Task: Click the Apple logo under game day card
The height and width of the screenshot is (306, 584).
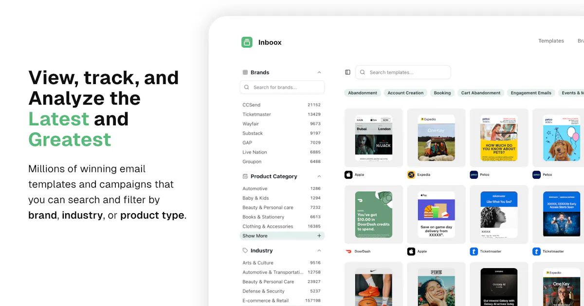Action: pyautogui.click(x=411, y=252)
